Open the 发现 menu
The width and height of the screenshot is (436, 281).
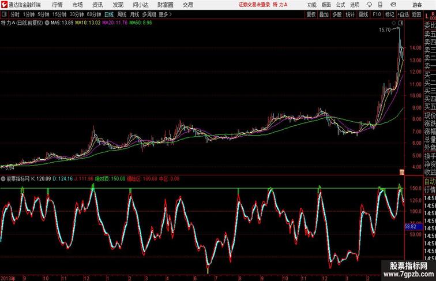click(118, 5)
